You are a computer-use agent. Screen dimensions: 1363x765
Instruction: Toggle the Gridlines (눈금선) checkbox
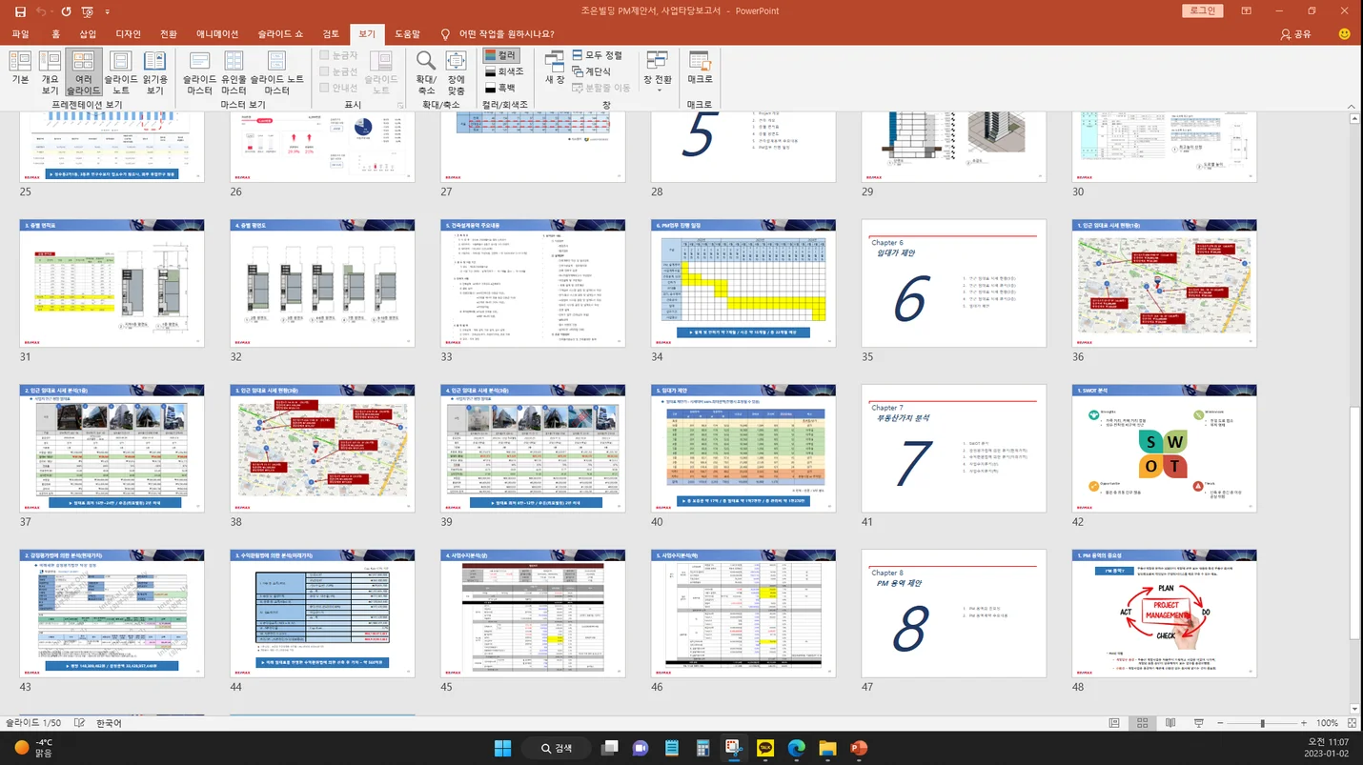(339, 71)
